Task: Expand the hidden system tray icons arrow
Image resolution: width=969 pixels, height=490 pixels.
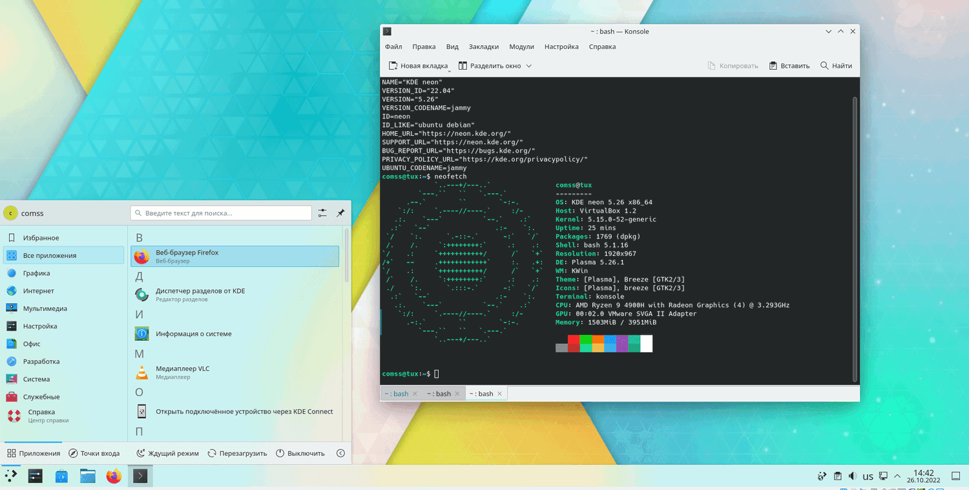Action: pos(897,476)
